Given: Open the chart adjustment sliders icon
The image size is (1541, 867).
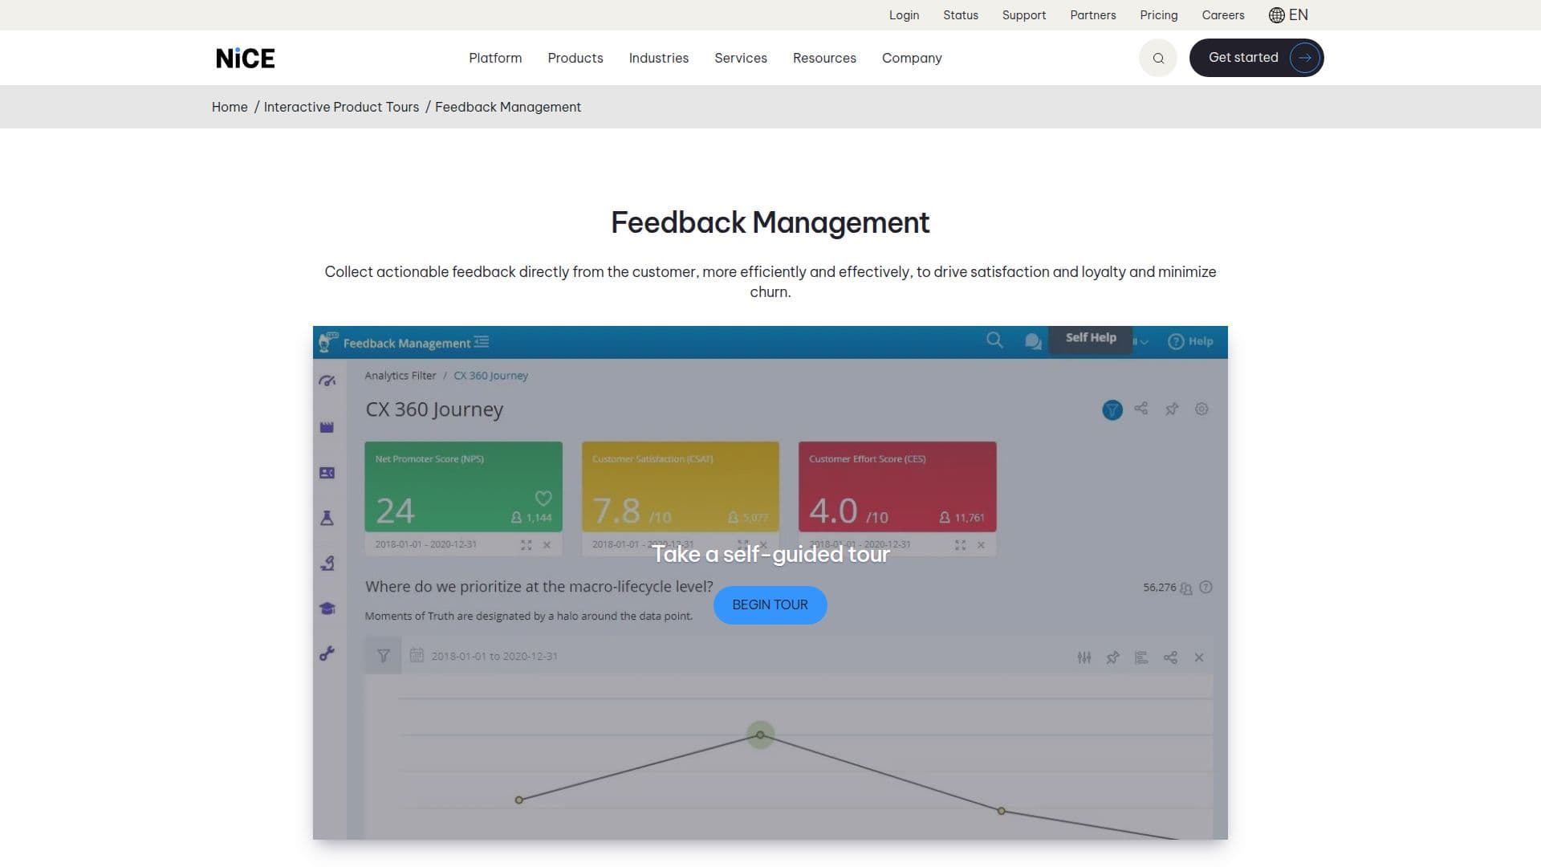Looking at the screenshot, I should pos(1084,657).
